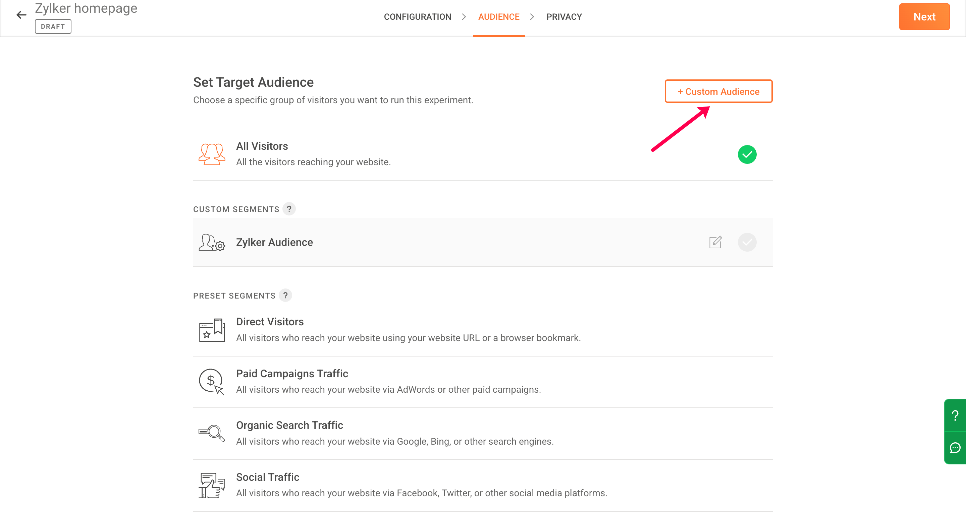Viewport: 966px width, 518px height.
Task: Click the All Visitors people icon
Action: click(x=212, y=154)
